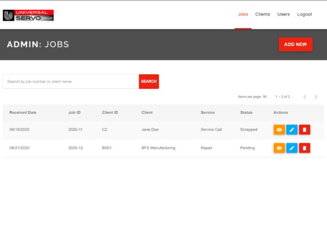Edit job 2020-11 with the pencil icon
This screenshot has width=327, height=236.
[x=292, y=129]
